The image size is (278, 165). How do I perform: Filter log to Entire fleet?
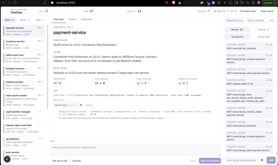264,37
